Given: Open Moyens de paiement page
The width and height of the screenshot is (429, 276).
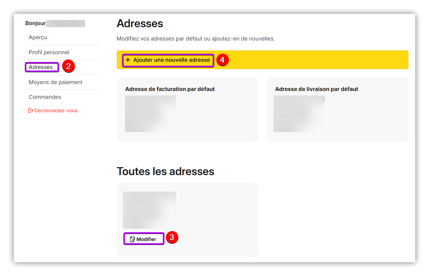Looking at the screenshot, I should coord(56,82).
